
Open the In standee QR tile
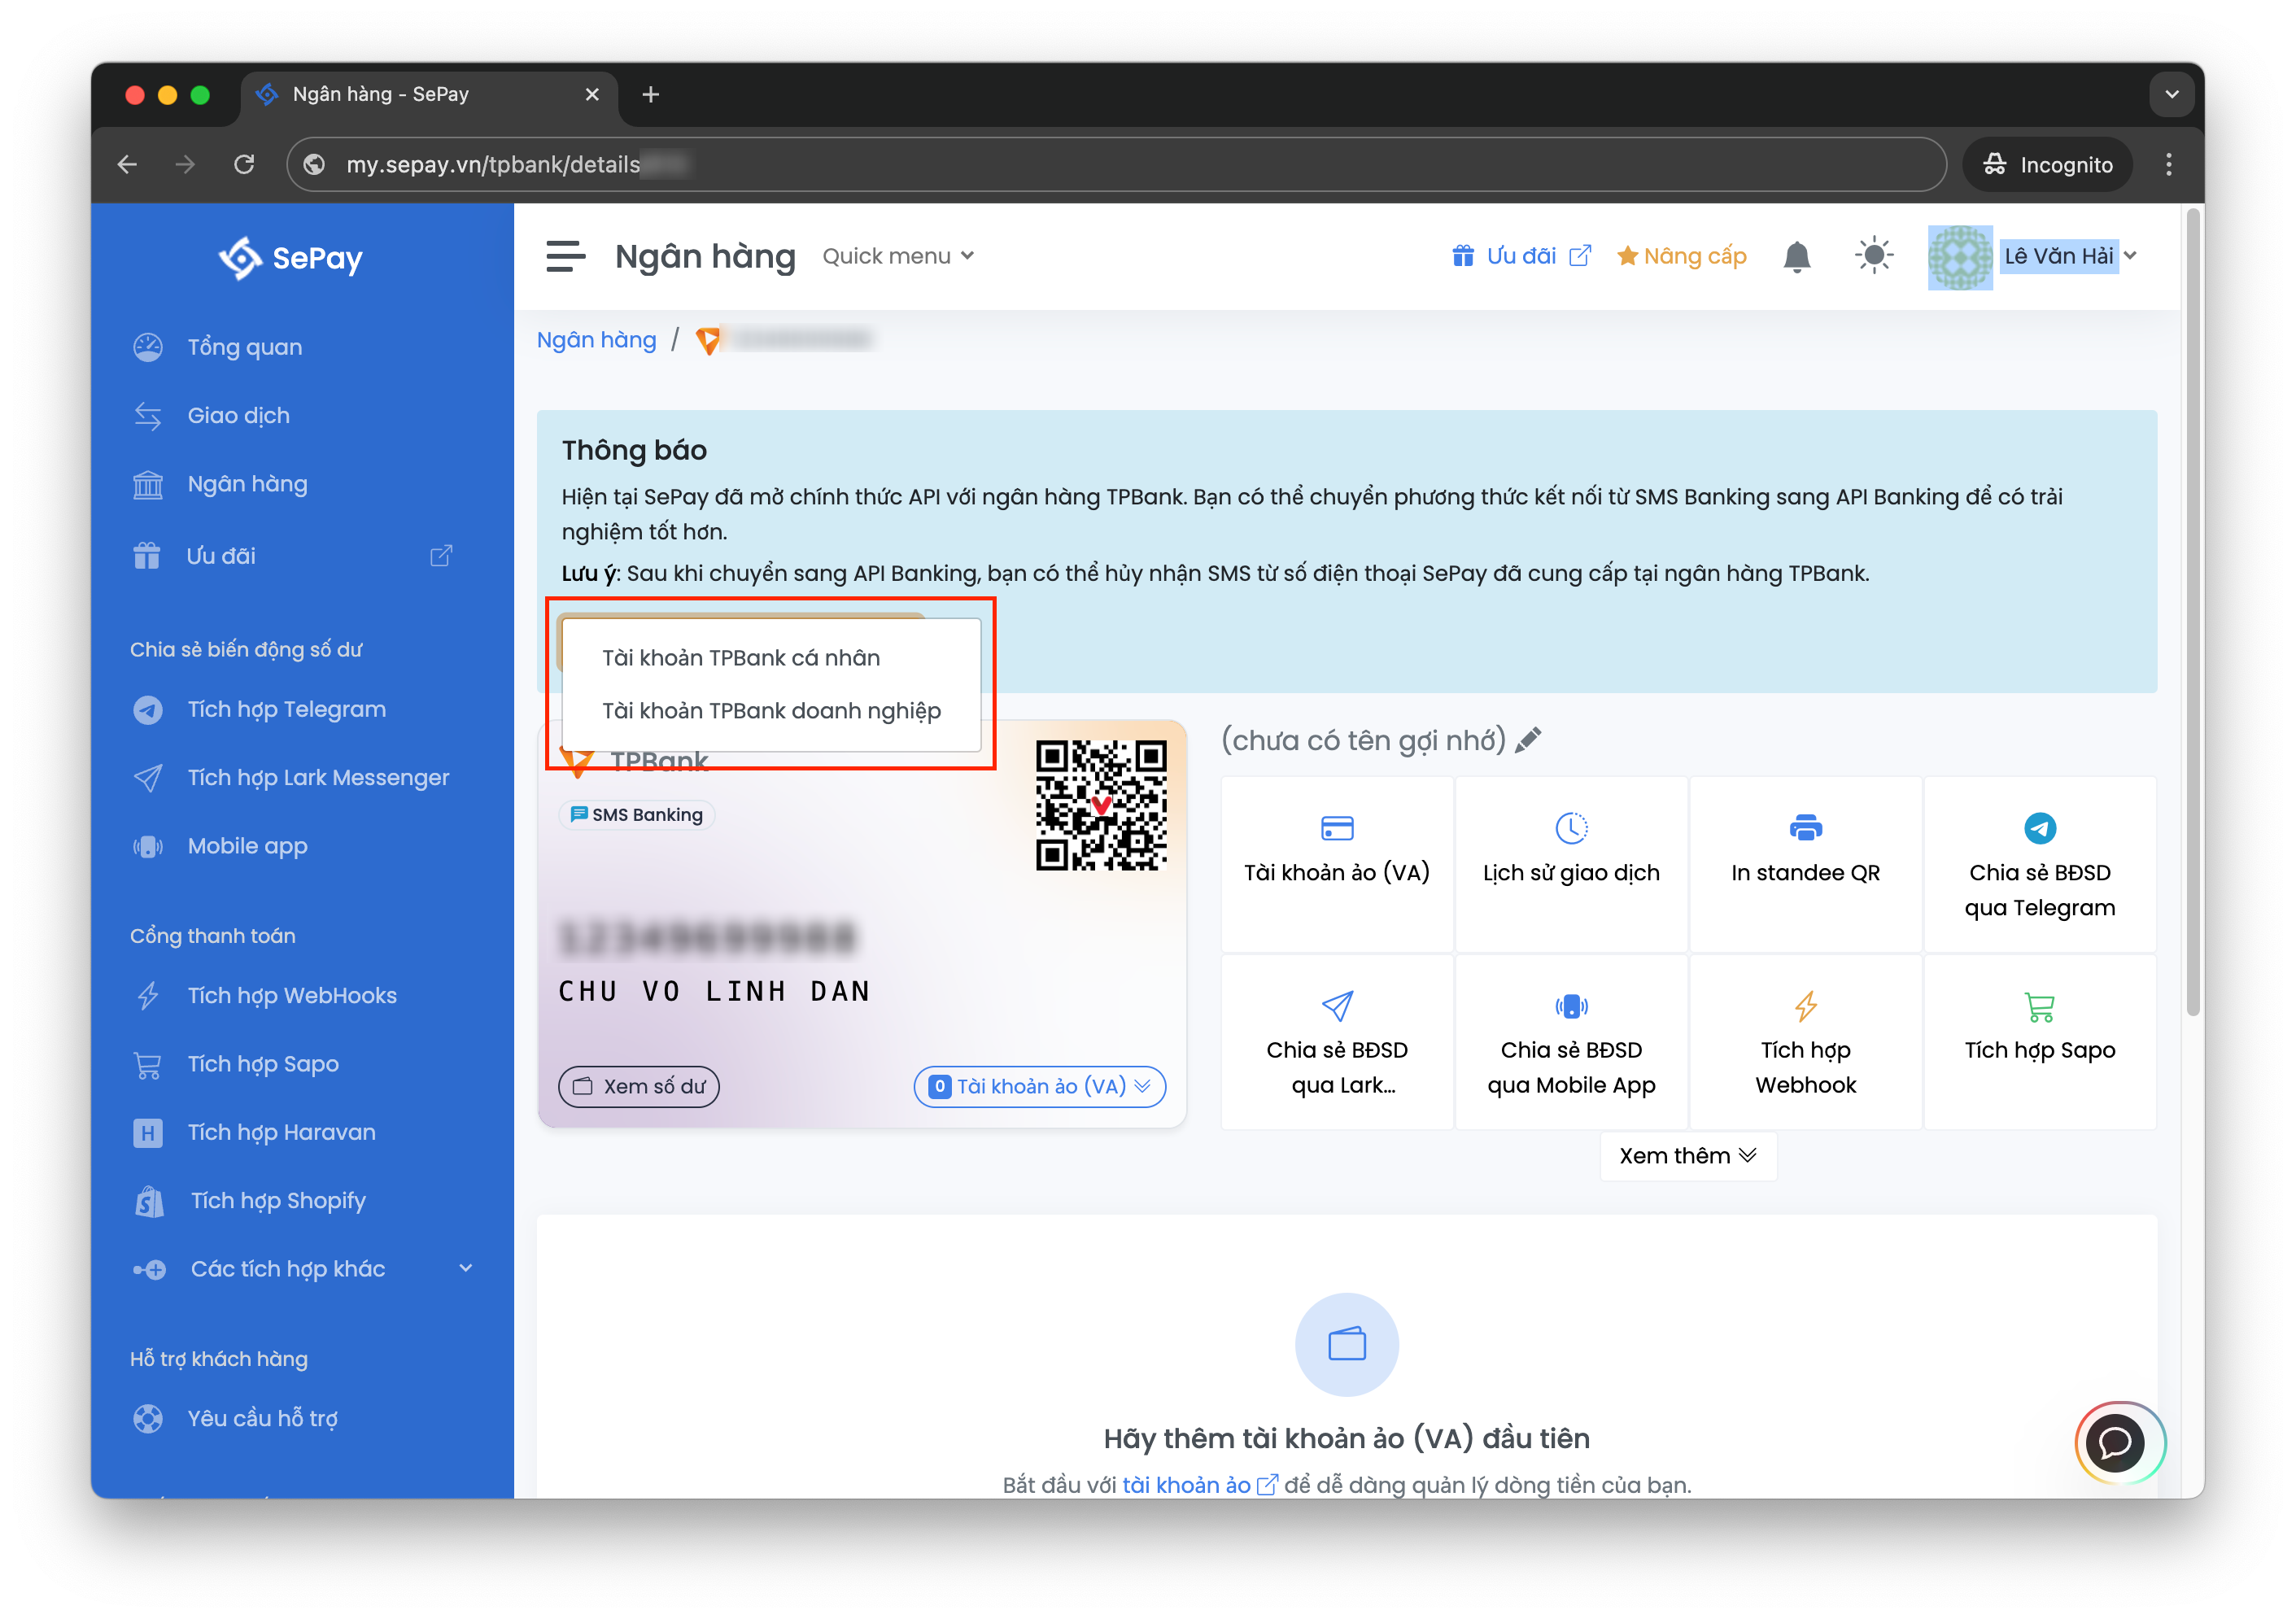click(1805, 864)
